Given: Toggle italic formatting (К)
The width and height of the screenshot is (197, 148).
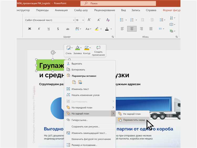Looking at the screenshot, I should [39, 29].
